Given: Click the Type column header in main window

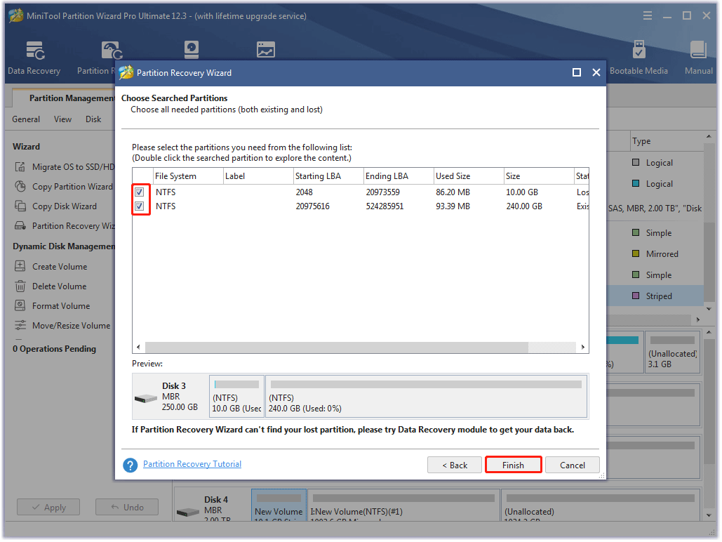Looking at the screenshot, I should point(667,141).
